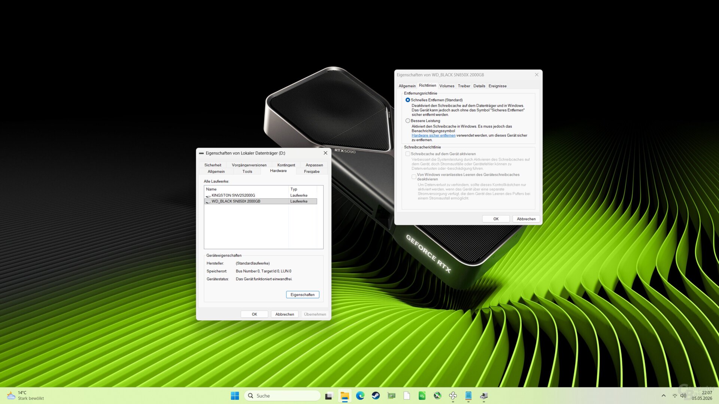Launch Steam from the taskbar
Image resolution: width=719 pixels, height=404 pixels.
[376, 396]
